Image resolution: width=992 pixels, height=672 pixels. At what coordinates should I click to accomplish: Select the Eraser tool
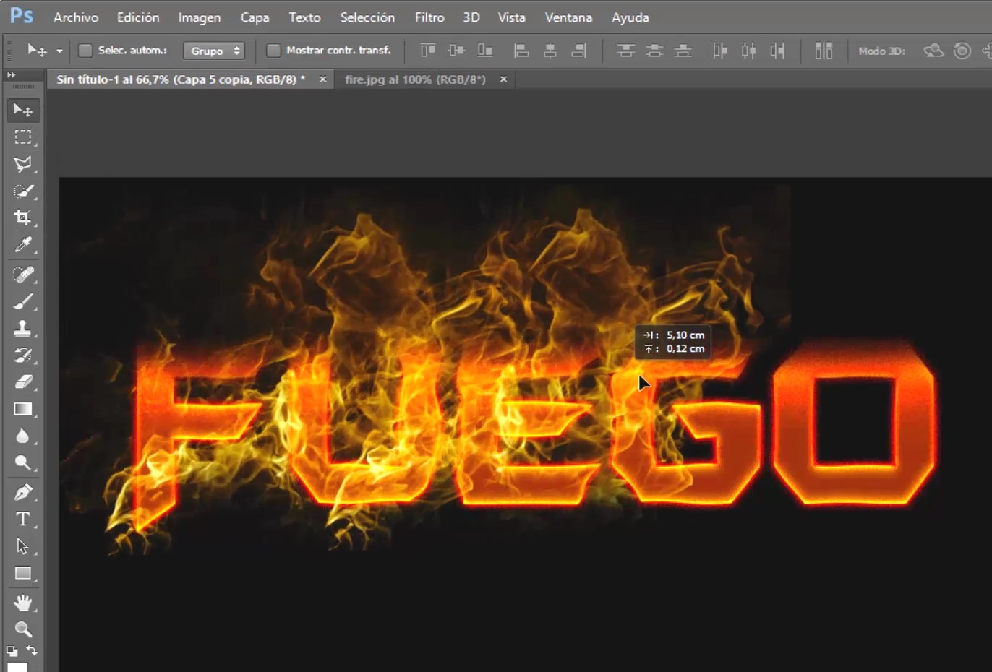pyautogui.click(x=23, y=382)
